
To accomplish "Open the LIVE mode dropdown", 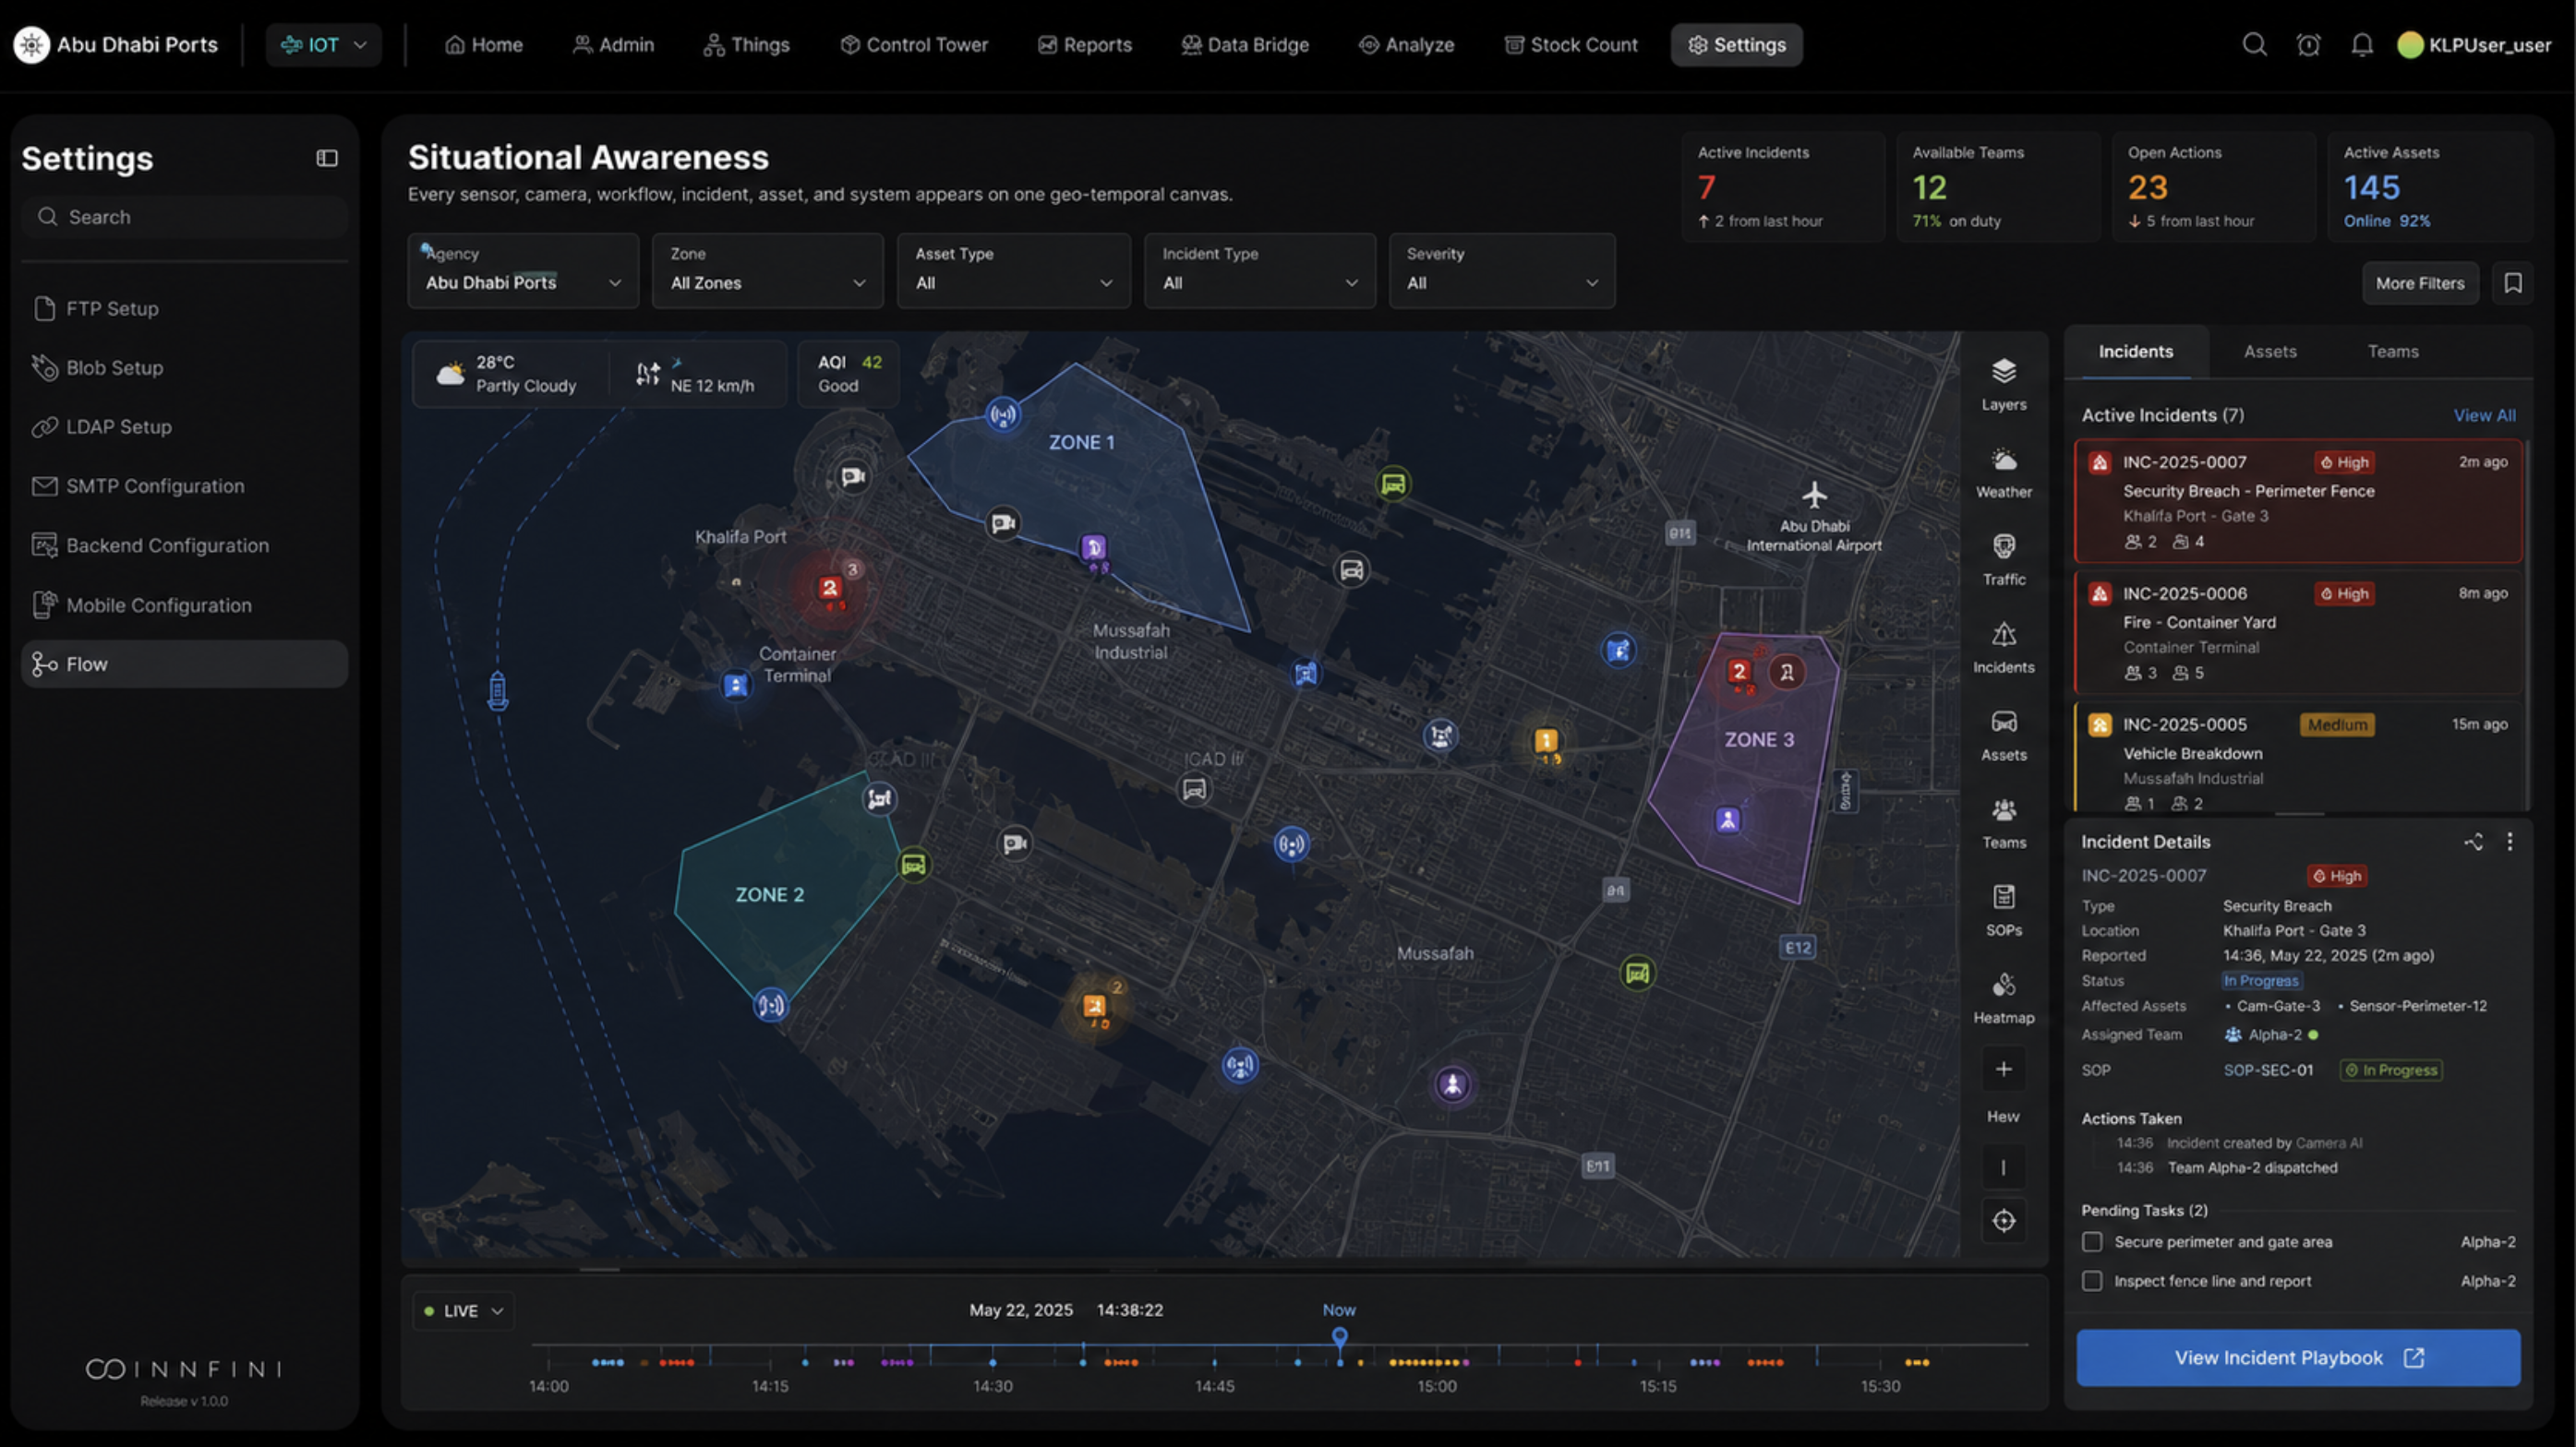I will [x=464, y=1310].
